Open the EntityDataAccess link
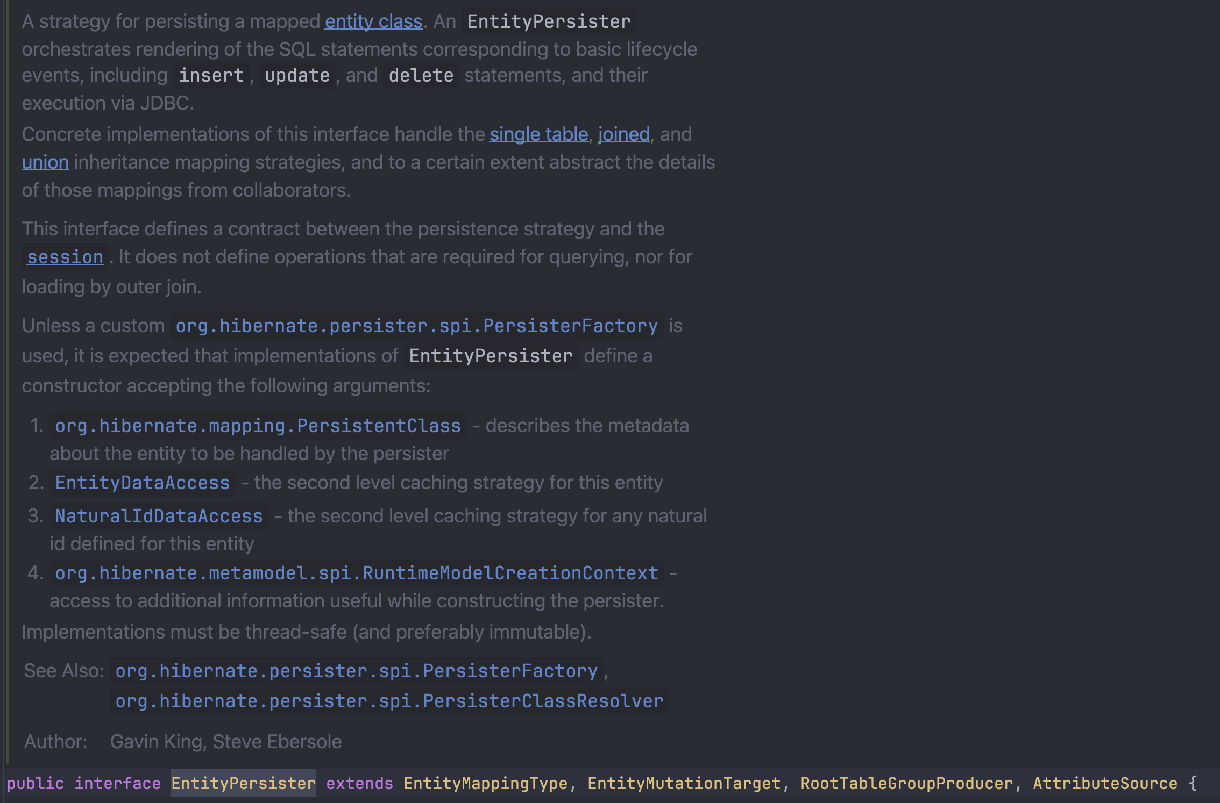Screen dimensions: 1220x803 click(x=143, y=483)
